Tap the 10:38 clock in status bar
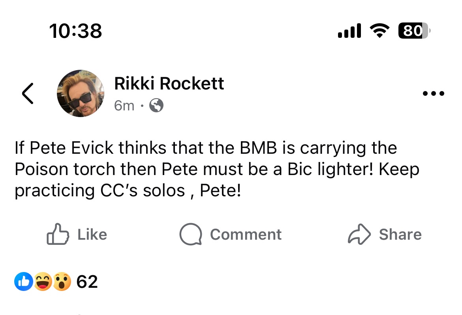The width and height of the screenshot is (462, 315). (x=76, y=31)
